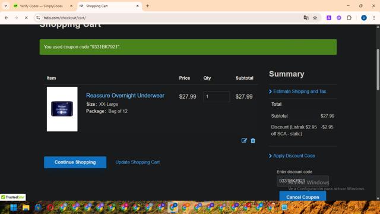Screen dimensions: 380x214
Task: Close the Verify Codes — SimplyCodes tab
Action: [x=71, y=6]
